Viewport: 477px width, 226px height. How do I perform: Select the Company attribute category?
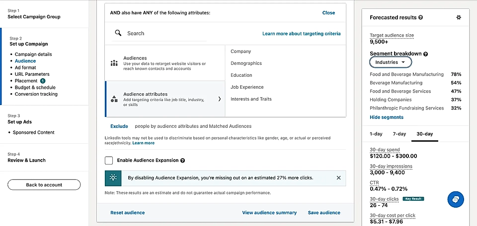coord(240,51)
